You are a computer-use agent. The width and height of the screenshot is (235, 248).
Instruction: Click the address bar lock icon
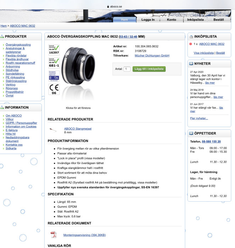pyautogui.click(x=108, y=6)
